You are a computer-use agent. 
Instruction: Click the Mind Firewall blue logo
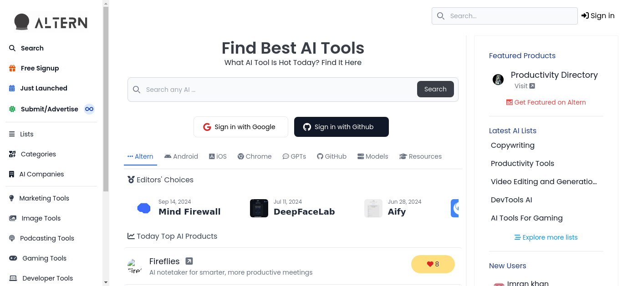(144, 208)
